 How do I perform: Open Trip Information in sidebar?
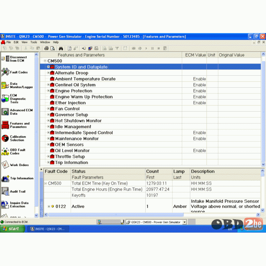[x=17, y=178]
